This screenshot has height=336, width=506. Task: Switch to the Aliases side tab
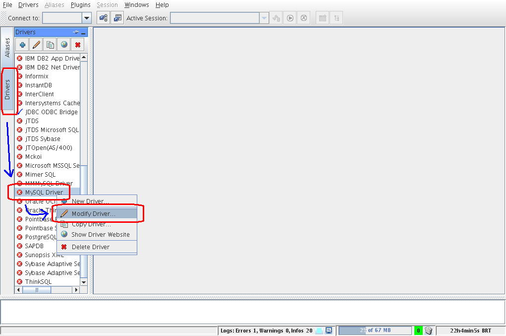pyautogui.click(x=7, y=47)
